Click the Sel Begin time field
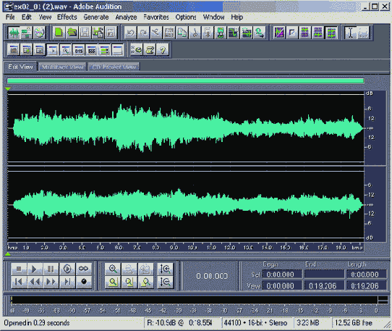The height and width of the screenshot is (331, 392). [x=282, y=275]
